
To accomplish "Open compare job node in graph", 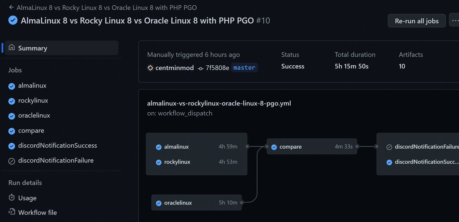I will (312, 146).
